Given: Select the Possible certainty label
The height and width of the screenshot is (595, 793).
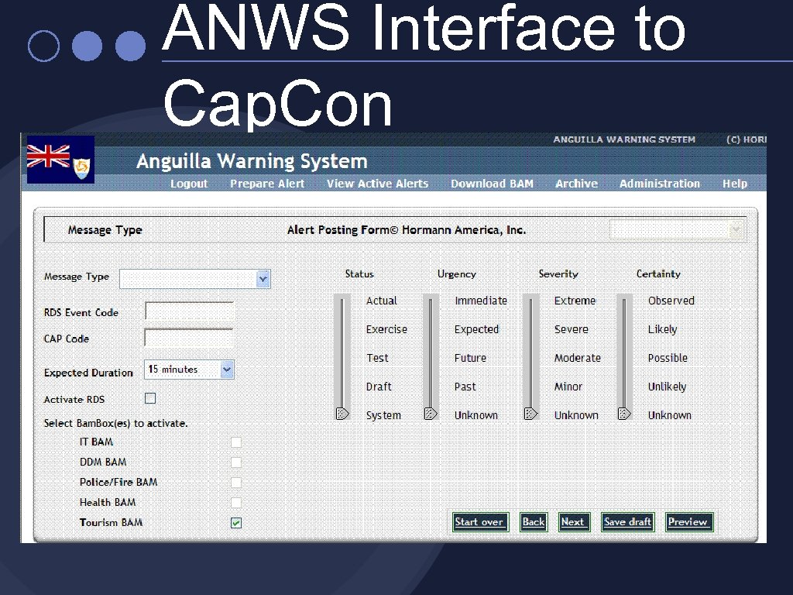Looking at the screenshot, I should coord(668,358).
